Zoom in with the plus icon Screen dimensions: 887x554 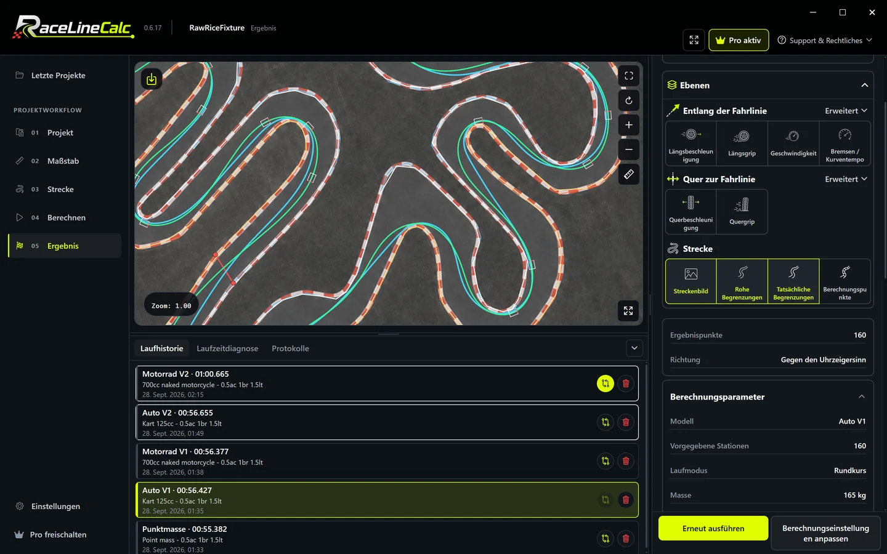(x=628, y=125)
